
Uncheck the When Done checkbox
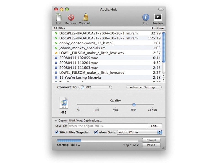96,132
